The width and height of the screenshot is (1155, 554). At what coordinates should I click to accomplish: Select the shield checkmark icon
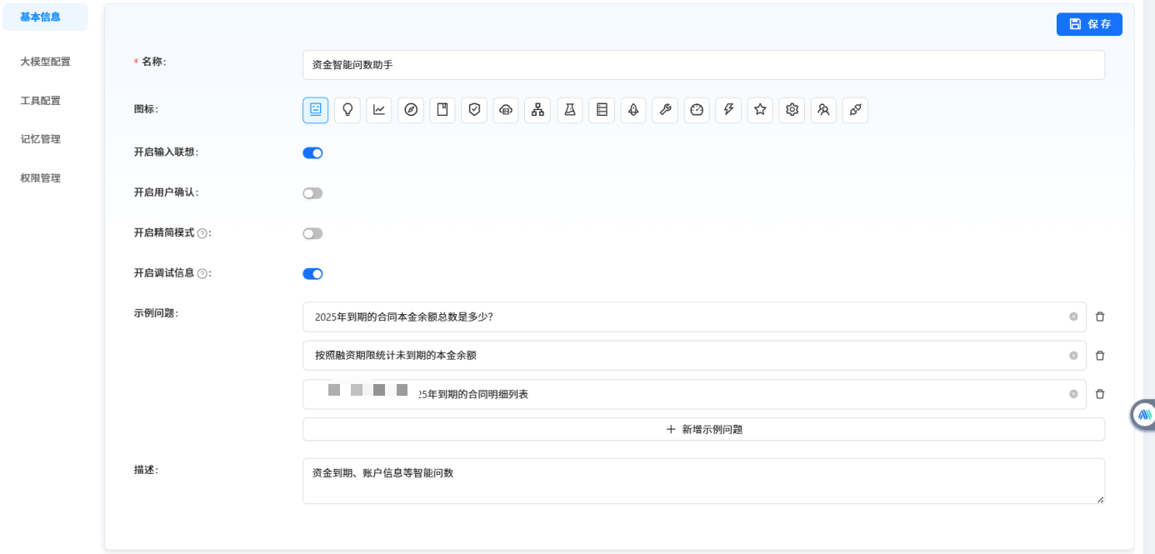[x=474, y=110]
